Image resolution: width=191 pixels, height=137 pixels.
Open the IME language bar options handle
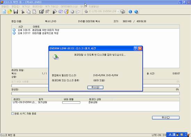point(186,135)
